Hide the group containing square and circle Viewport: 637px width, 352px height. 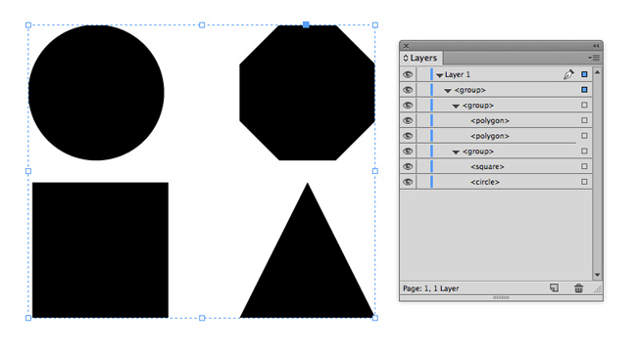(x=408, y=152)
